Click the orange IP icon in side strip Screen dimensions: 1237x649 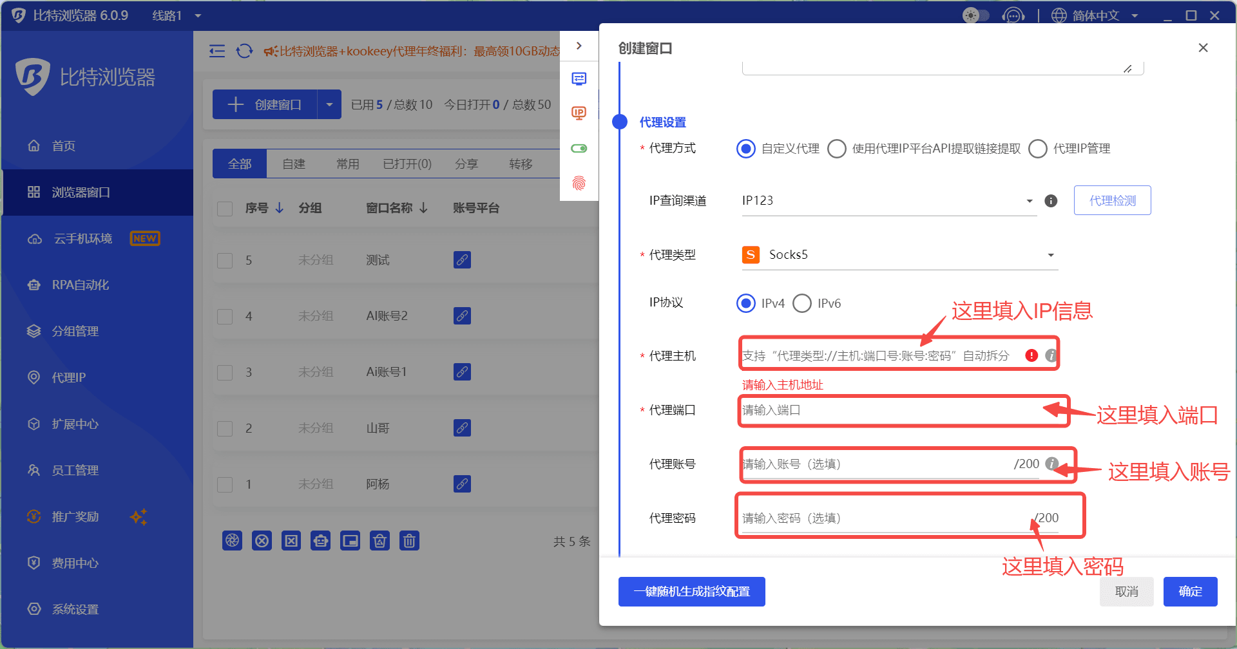[x=579, y=113]
